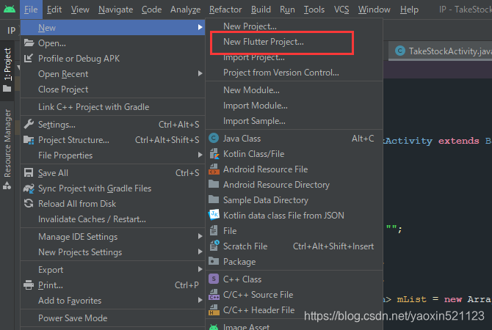Image resolution: width=492 pixels, height=330 pixels.
Task: Click the Print printer icon
Action: [29, 285]
